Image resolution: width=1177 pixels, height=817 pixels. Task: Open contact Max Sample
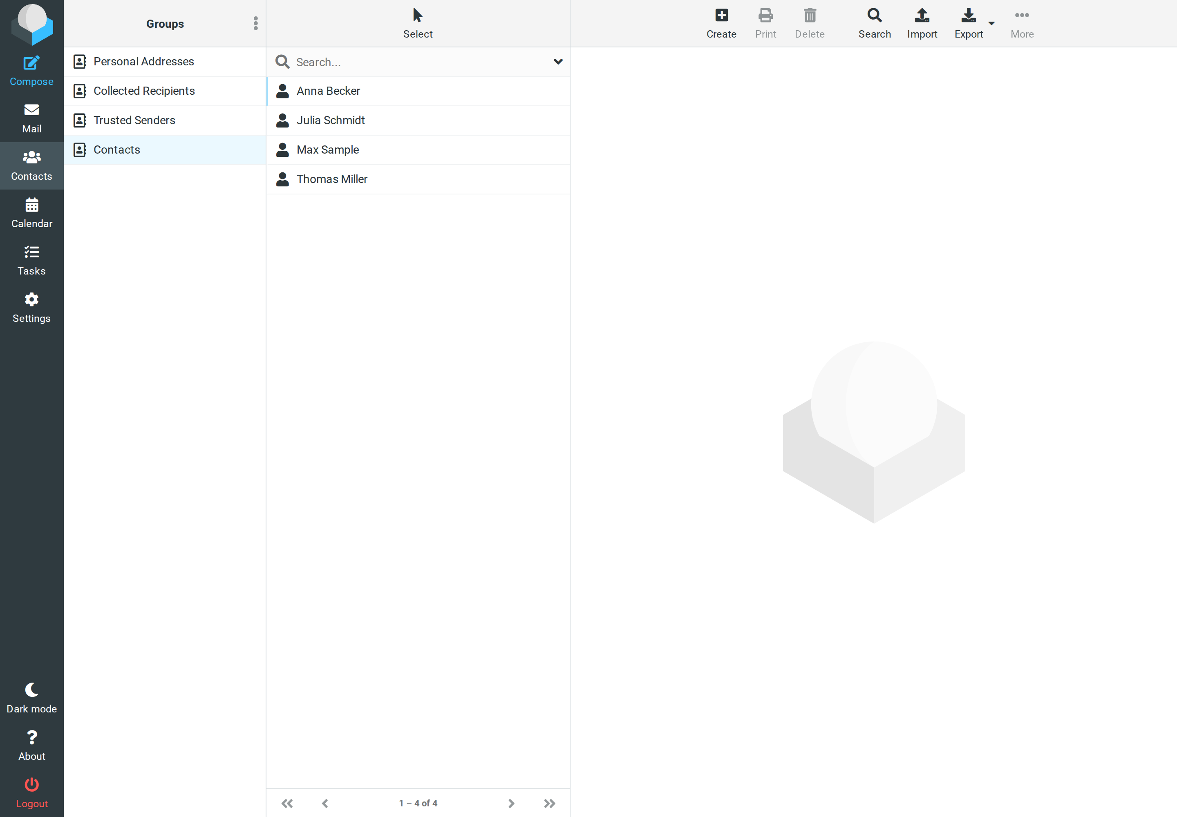(x=418, y=150)
